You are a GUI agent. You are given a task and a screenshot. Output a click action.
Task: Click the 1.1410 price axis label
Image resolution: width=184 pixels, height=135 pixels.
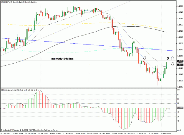[180, 31]
